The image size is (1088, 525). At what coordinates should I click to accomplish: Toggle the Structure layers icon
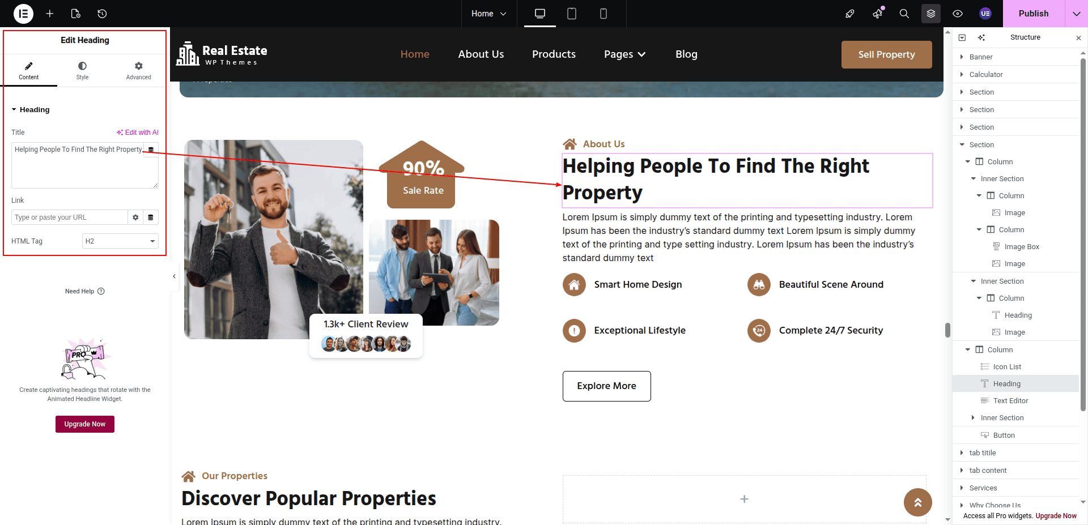(x=931, y=14)
